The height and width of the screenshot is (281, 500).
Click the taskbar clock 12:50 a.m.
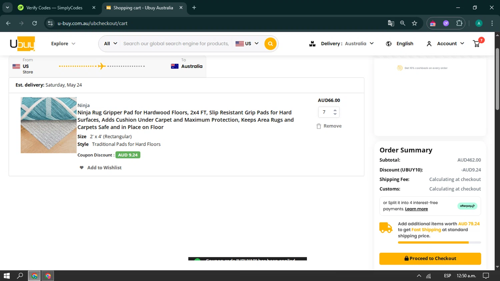click(x=466, y=276)
